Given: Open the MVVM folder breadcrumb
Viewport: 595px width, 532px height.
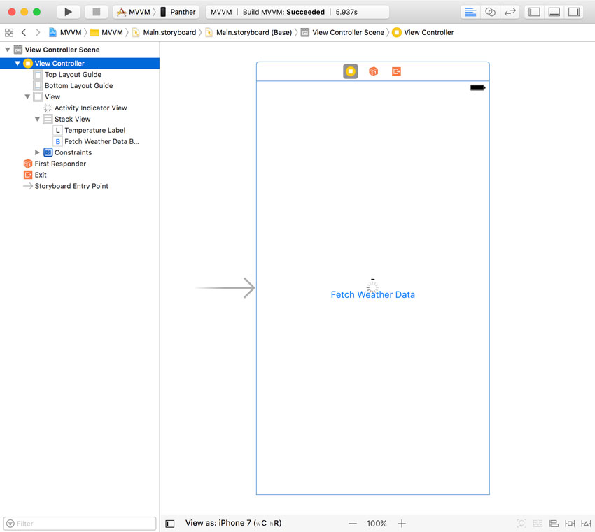Looking at the screenshot, I should point(106,33).
